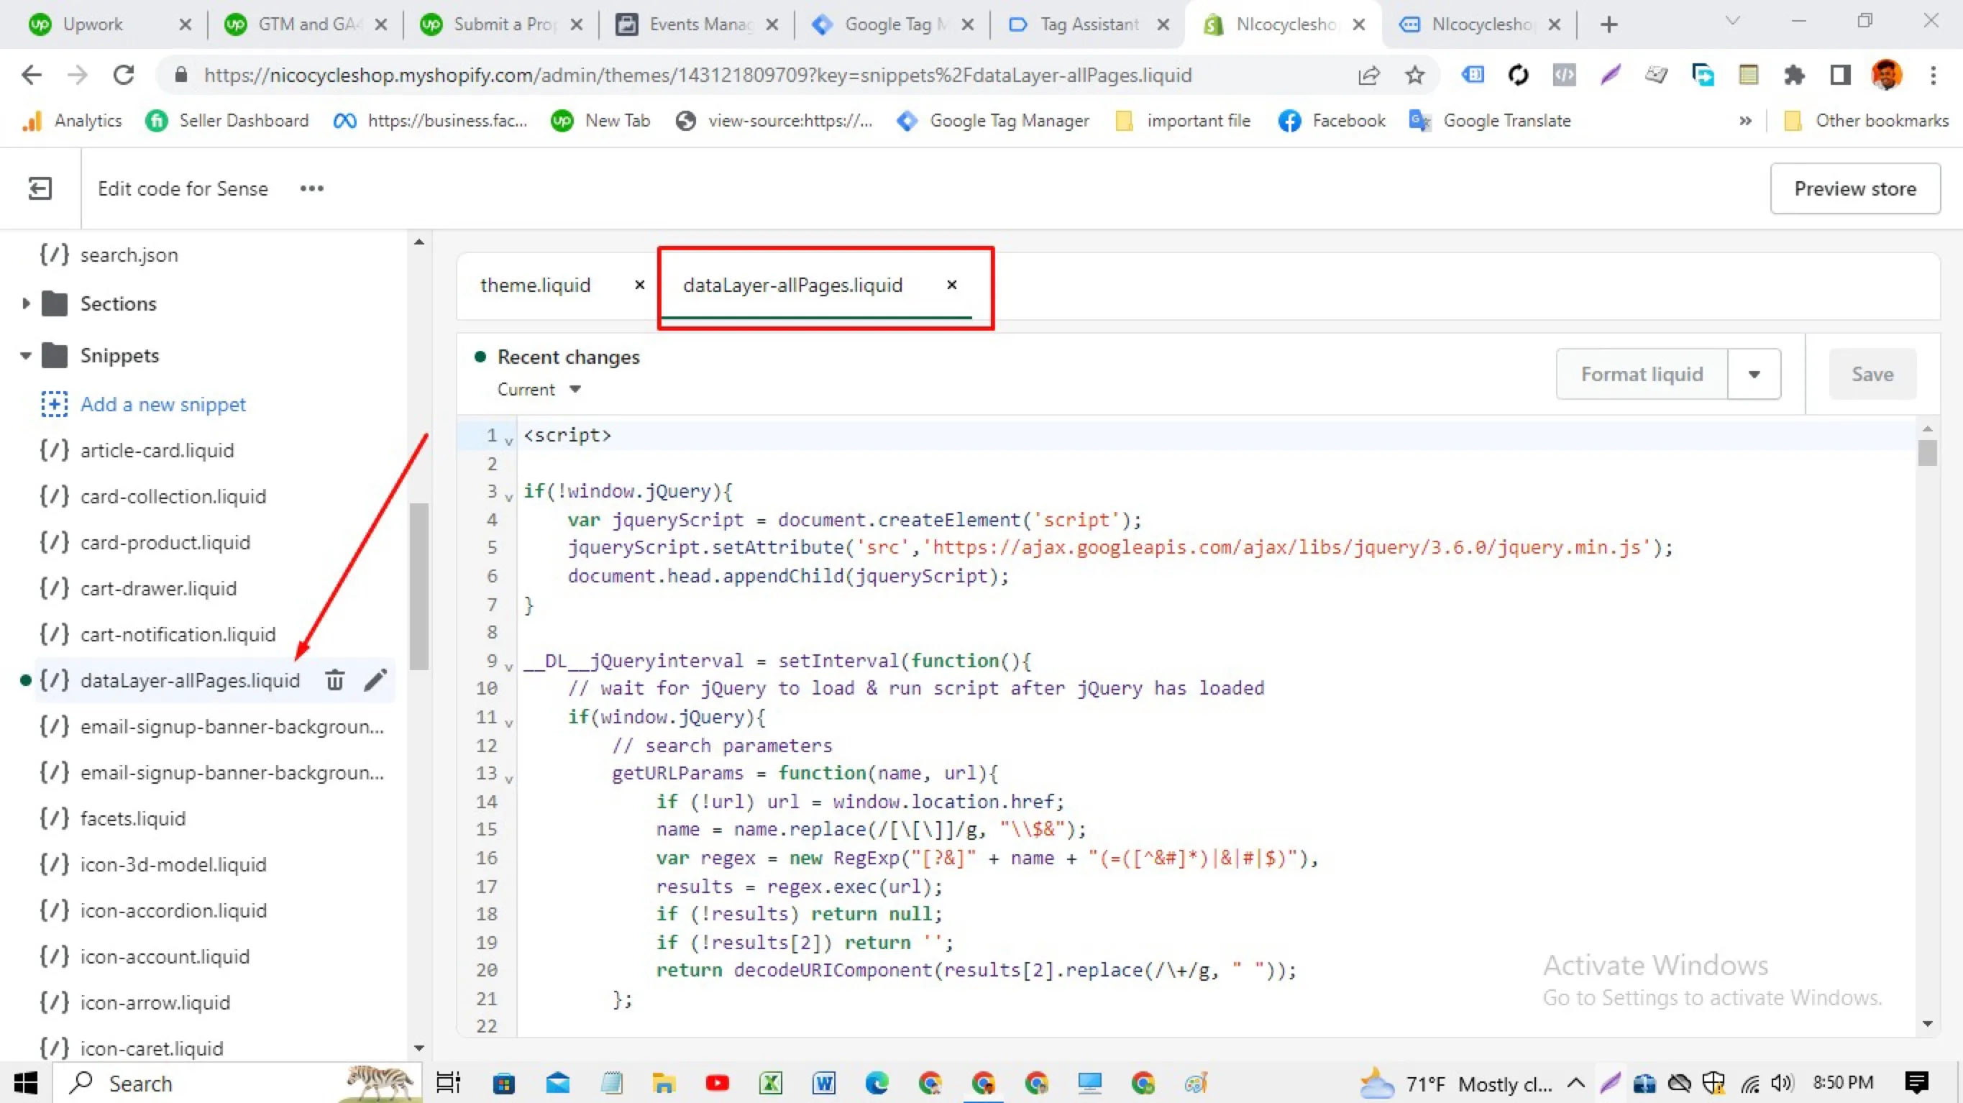Click the browser address bar URL
1963x1103 pixels.
coord(697,75)
